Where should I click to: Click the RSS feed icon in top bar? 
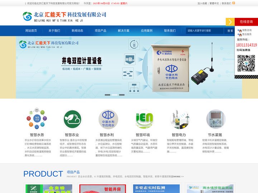234,3
